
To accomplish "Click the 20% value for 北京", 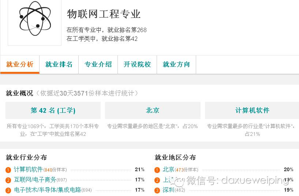I will pyautogui.click(x=288, y=169).
